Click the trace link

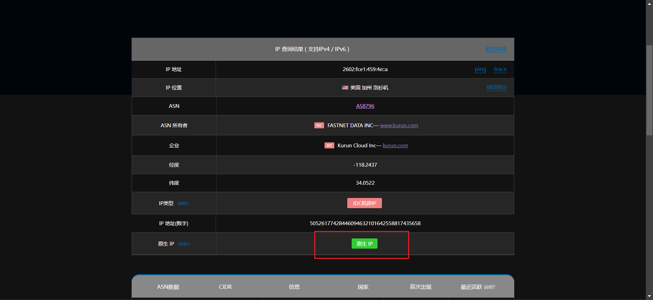tap(500, 69)
